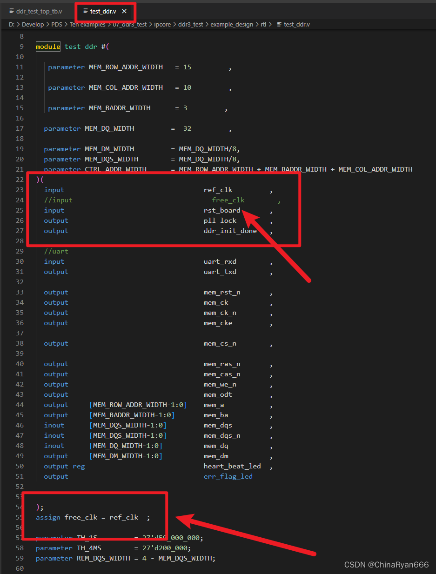
Task: Open the Develop breadcrumb folder
Action: pyautogui.click(x=33, y=24)
